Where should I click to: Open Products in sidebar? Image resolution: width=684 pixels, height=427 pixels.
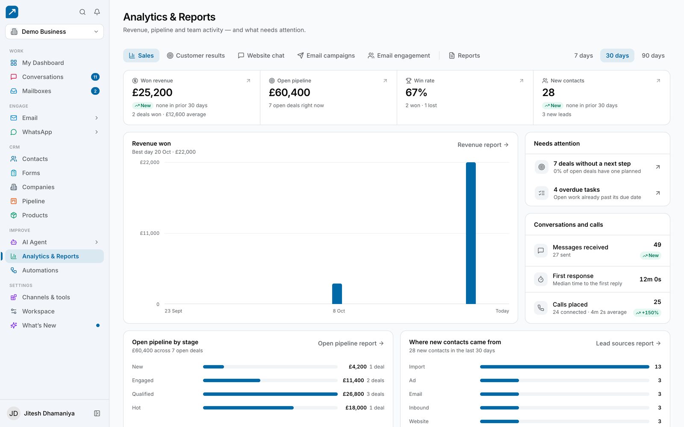[54, 215]
